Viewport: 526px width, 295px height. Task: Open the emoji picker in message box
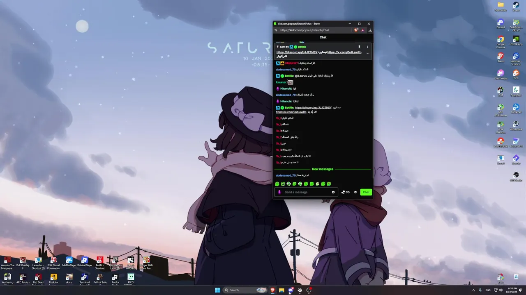[333, 192]
